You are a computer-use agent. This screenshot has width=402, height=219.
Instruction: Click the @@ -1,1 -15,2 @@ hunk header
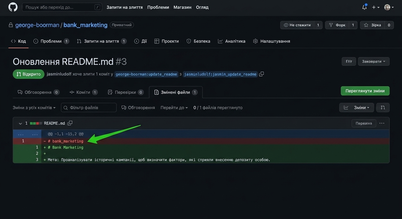pos(66,134)
